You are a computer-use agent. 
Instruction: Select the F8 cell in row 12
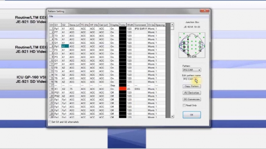[57, 67]
